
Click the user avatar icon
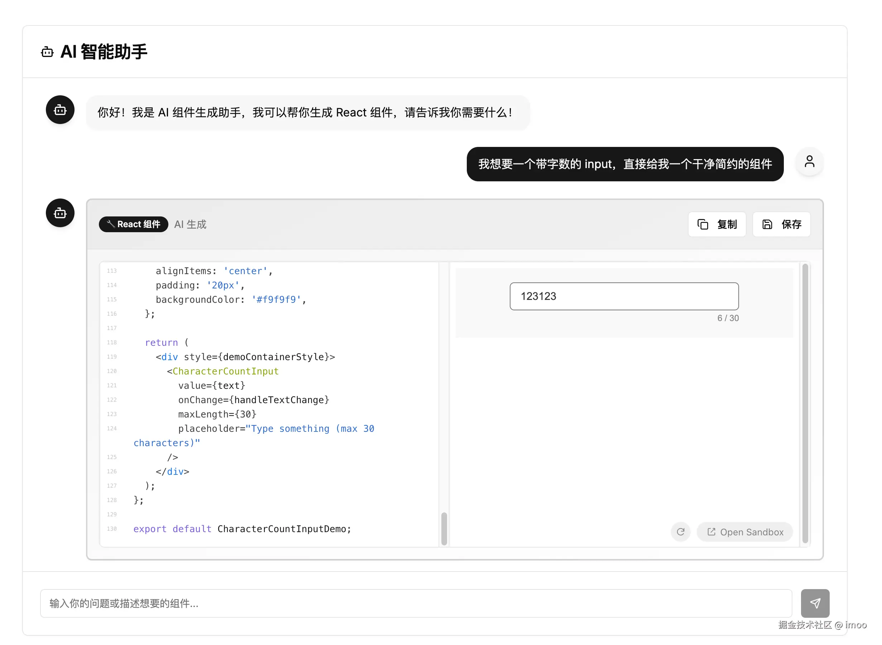coord(809,161)
